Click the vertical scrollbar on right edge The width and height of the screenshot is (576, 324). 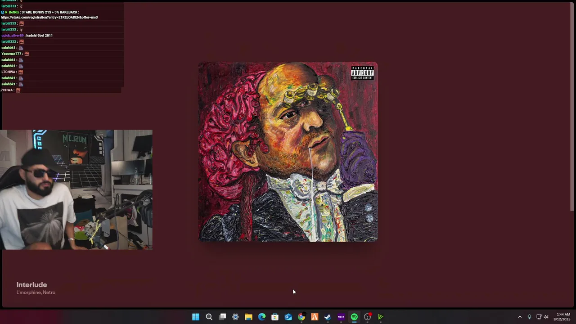click(x=572, y=106)
